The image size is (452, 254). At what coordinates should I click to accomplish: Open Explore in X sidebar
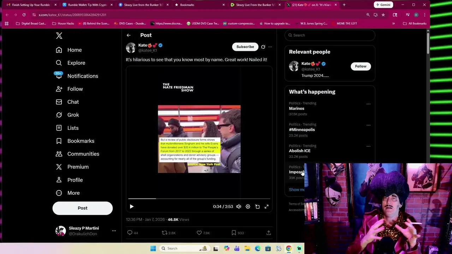pyautogui.click(x=71, y=63)
